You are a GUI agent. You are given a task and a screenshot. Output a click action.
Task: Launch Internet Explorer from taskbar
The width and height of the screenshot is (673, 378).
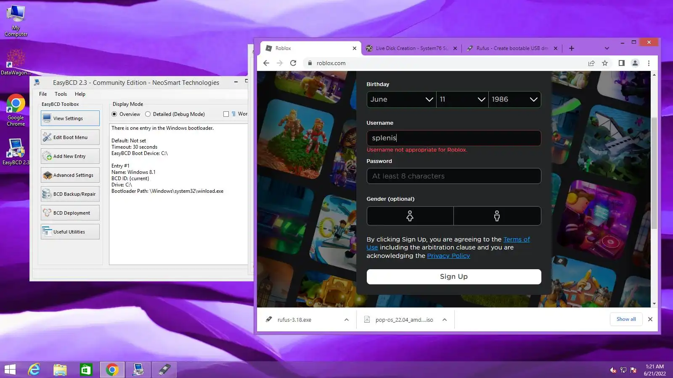(x=34, y=370)
